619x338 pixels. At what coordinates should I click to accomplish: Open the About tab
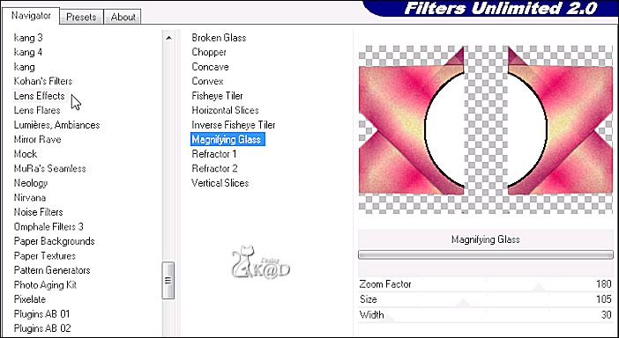coord(123,18)
